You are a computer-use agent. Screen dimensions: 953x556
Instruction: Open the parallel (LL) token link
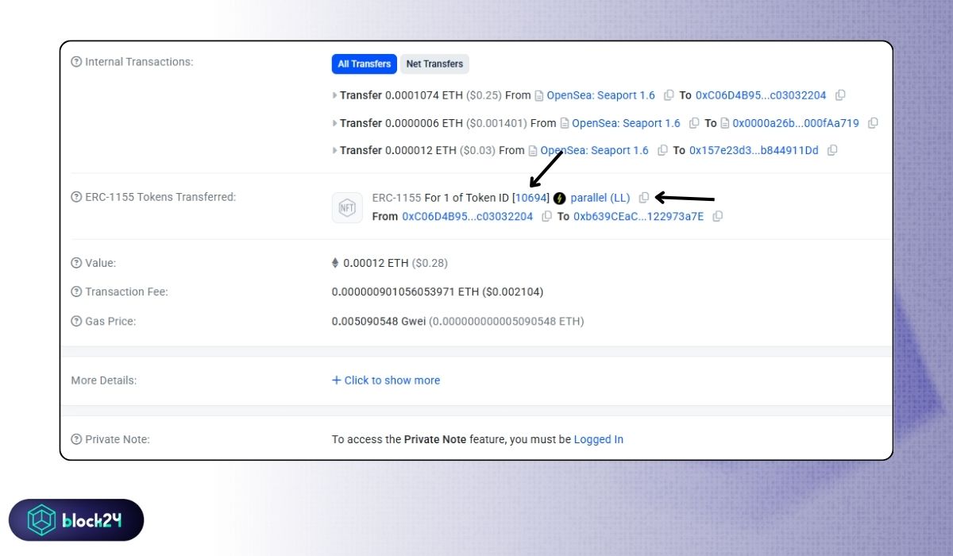click(600, 197)
